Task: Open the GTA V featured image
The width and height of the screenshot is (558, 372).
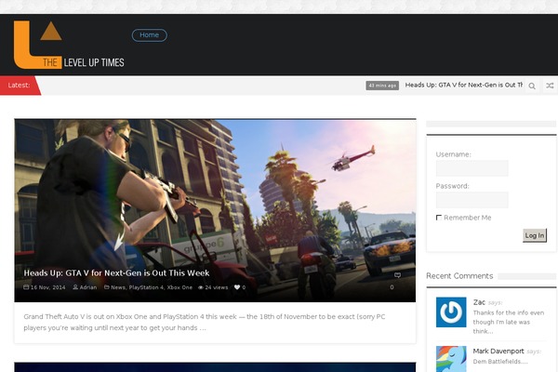Action: click(215, 211)
